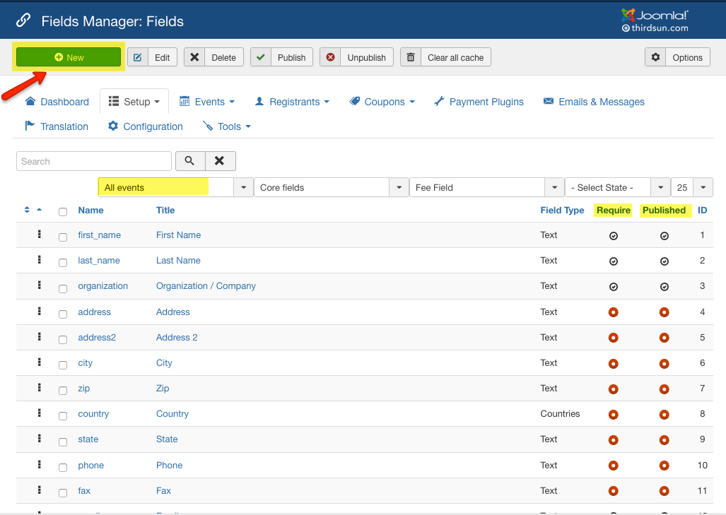Image resolution: width=726 pixels, height=515 pixels.
Task: Switch to the Registrants tab
Action: [291, 101]
